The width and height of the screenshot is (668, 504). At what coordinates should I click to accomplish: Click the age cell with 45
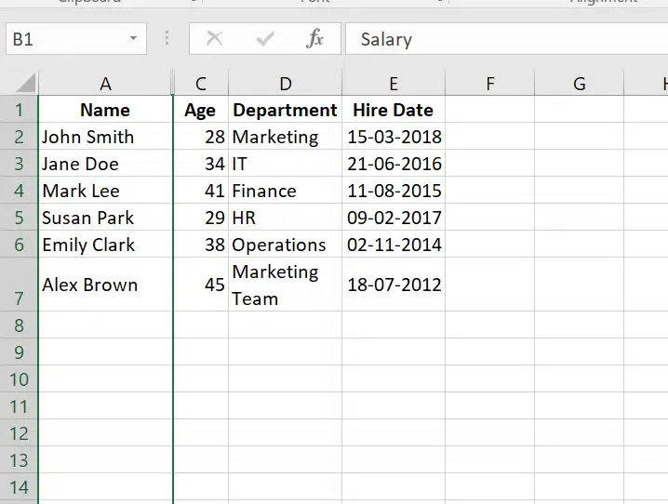[201, 285]
